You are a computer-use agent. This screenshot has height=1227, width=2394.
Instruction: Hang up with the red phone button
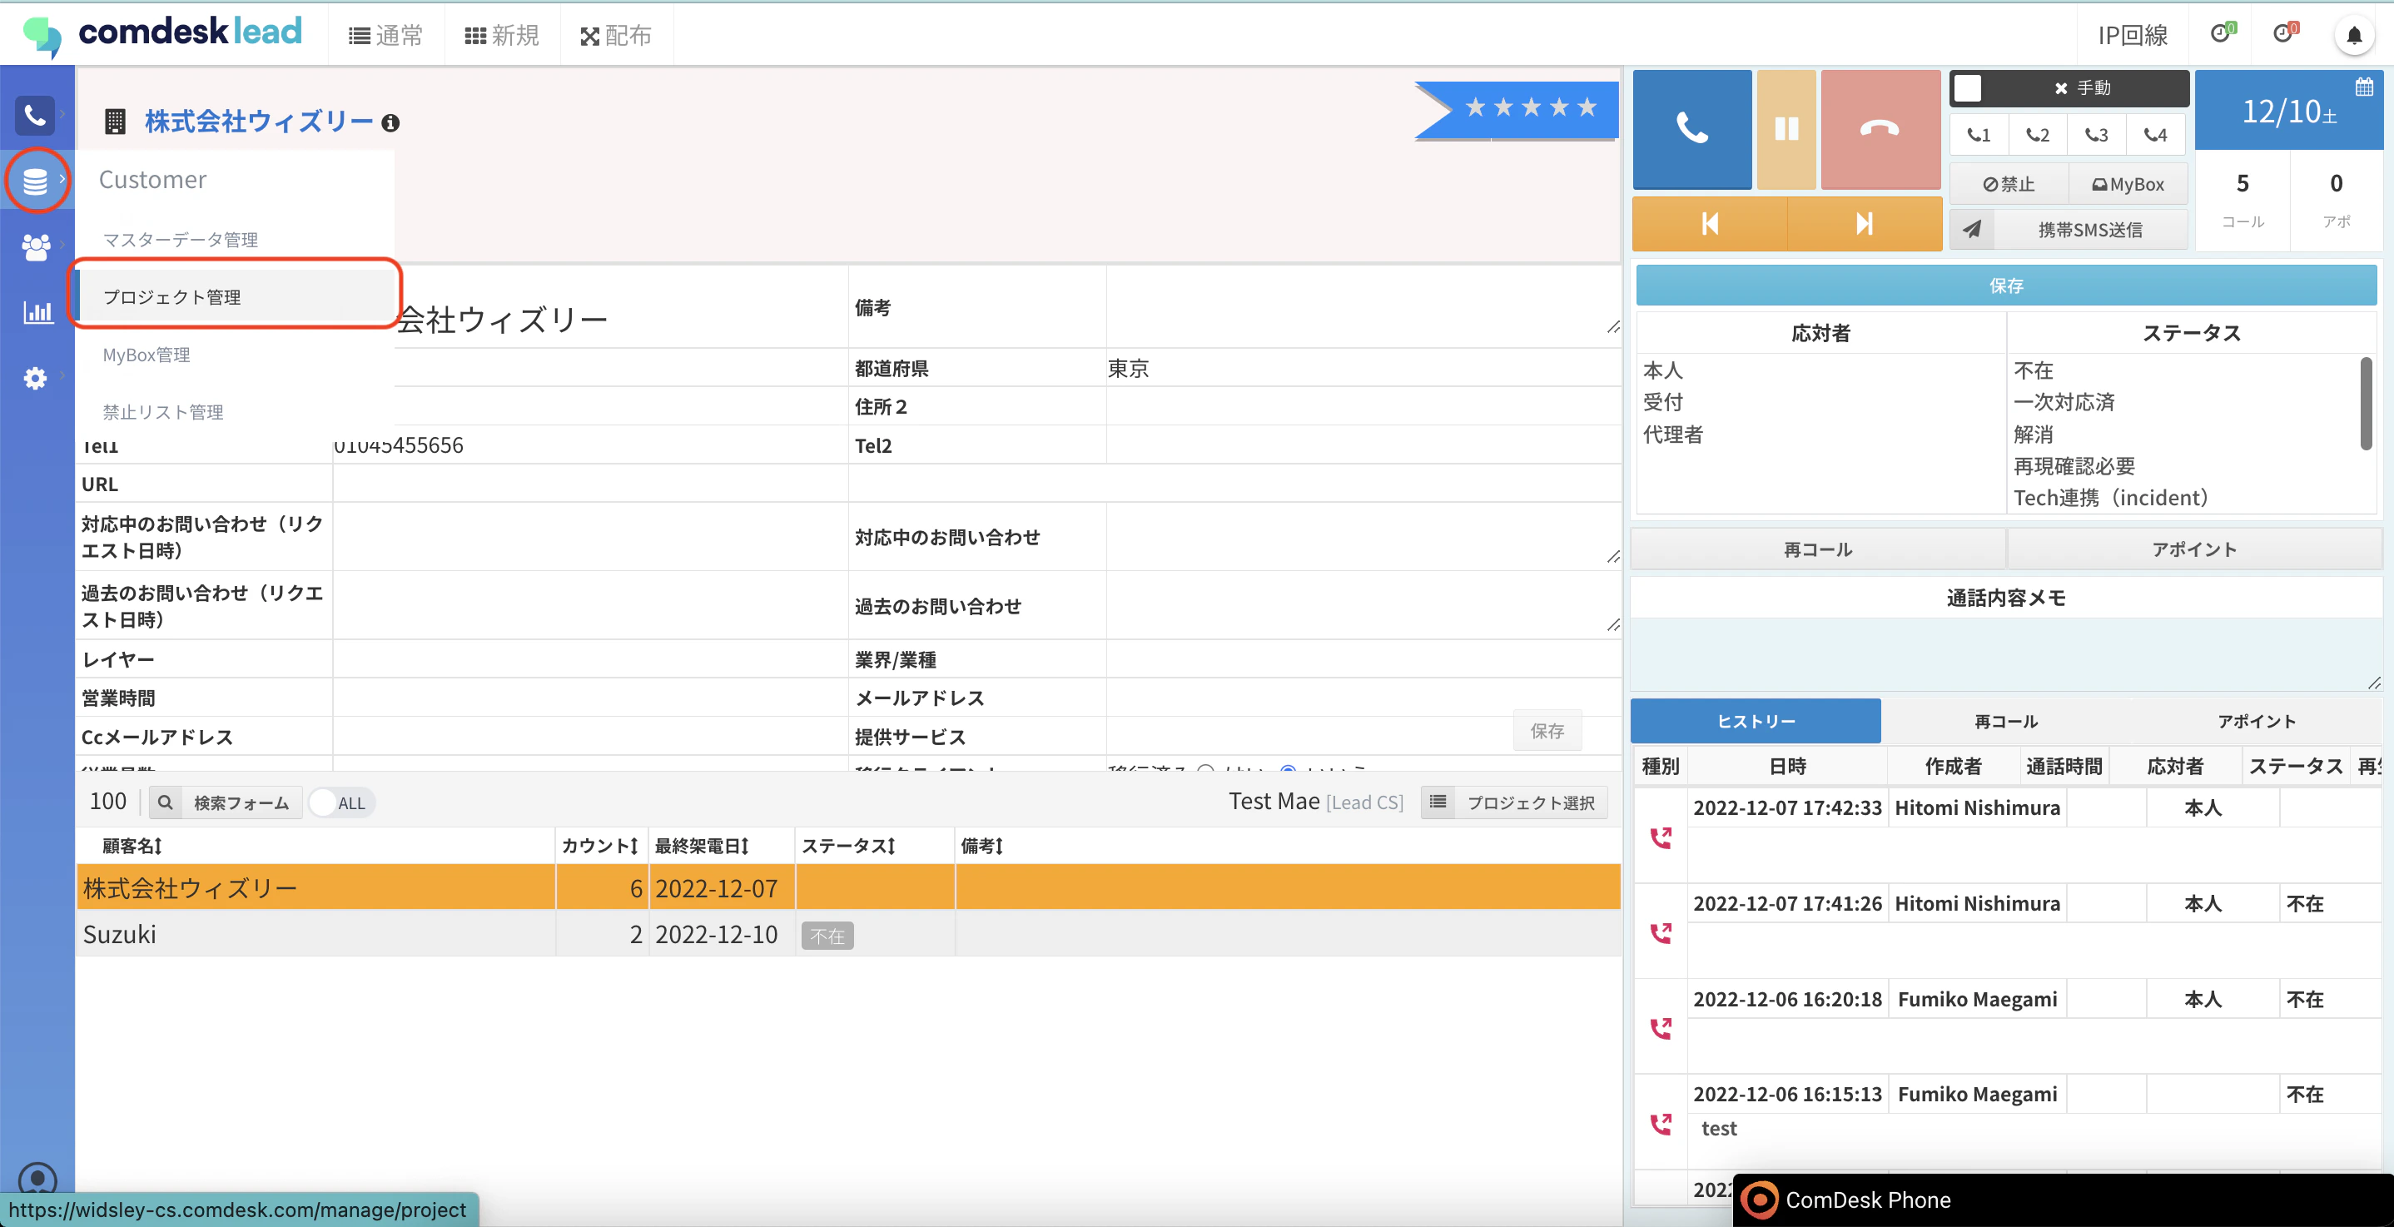[x=1880, y=128]
